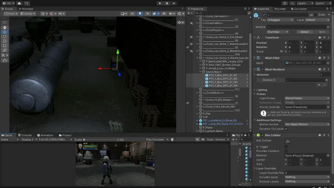The height and width of the screenshot is (188, 334).
Task: Click the Step frame button
Action: click(174, 3)
